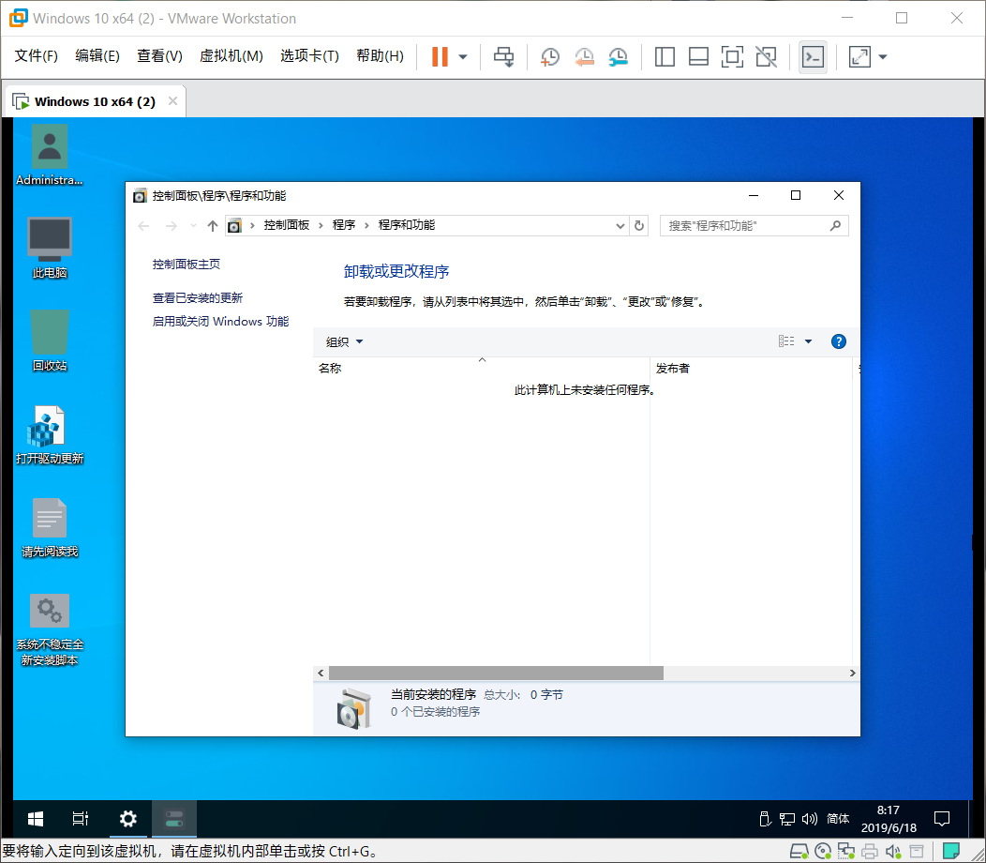The height and width of the screenshot is (863, 986).
Task: Select the 请先阅读我 text file icon
Action: pyautogui.click(x=49, y=527)
